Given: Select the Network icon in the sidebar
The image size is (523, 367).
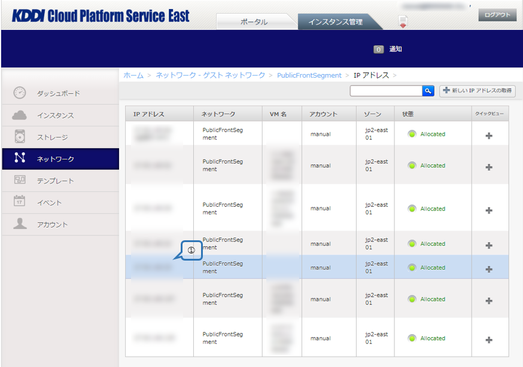Looking at the screenshot, I should (20, 158).
